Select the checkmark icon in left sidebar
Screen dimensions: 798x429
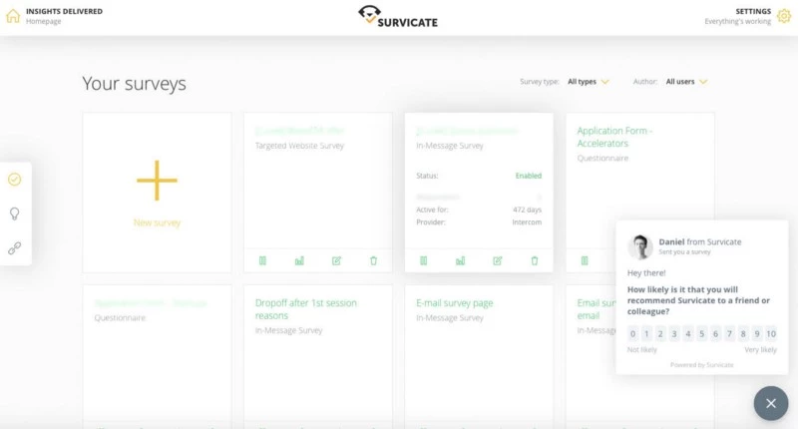tap(14, 180)
